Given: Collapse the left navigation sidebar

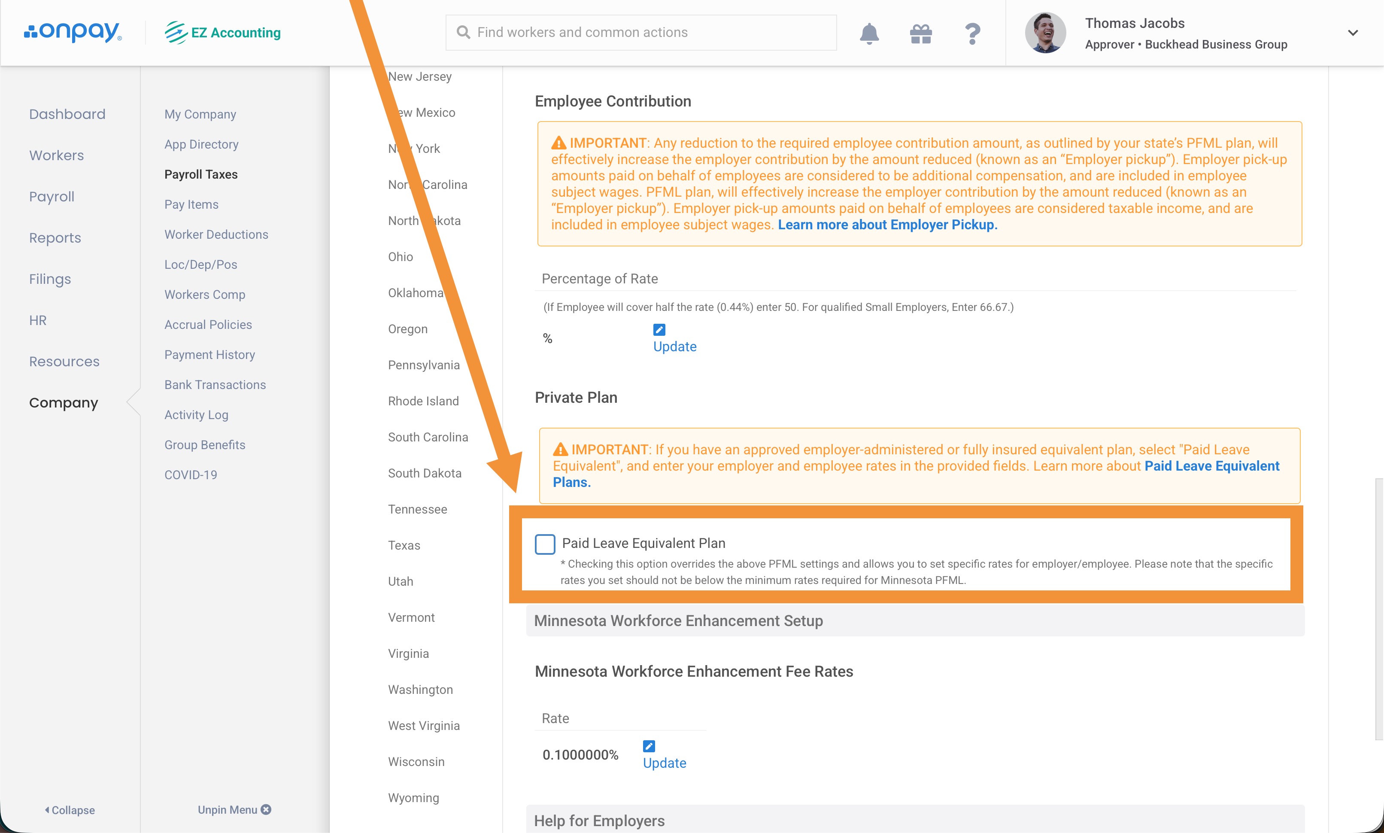Looking at the screenshot, I should point(70,810).
